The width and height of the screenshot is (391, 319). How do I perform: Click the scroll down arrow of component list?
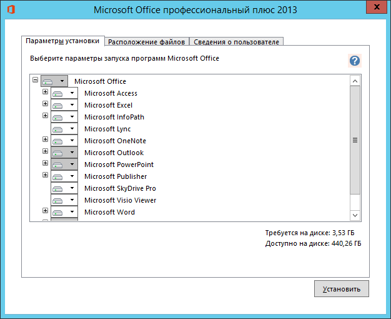(x=355, y=215)
